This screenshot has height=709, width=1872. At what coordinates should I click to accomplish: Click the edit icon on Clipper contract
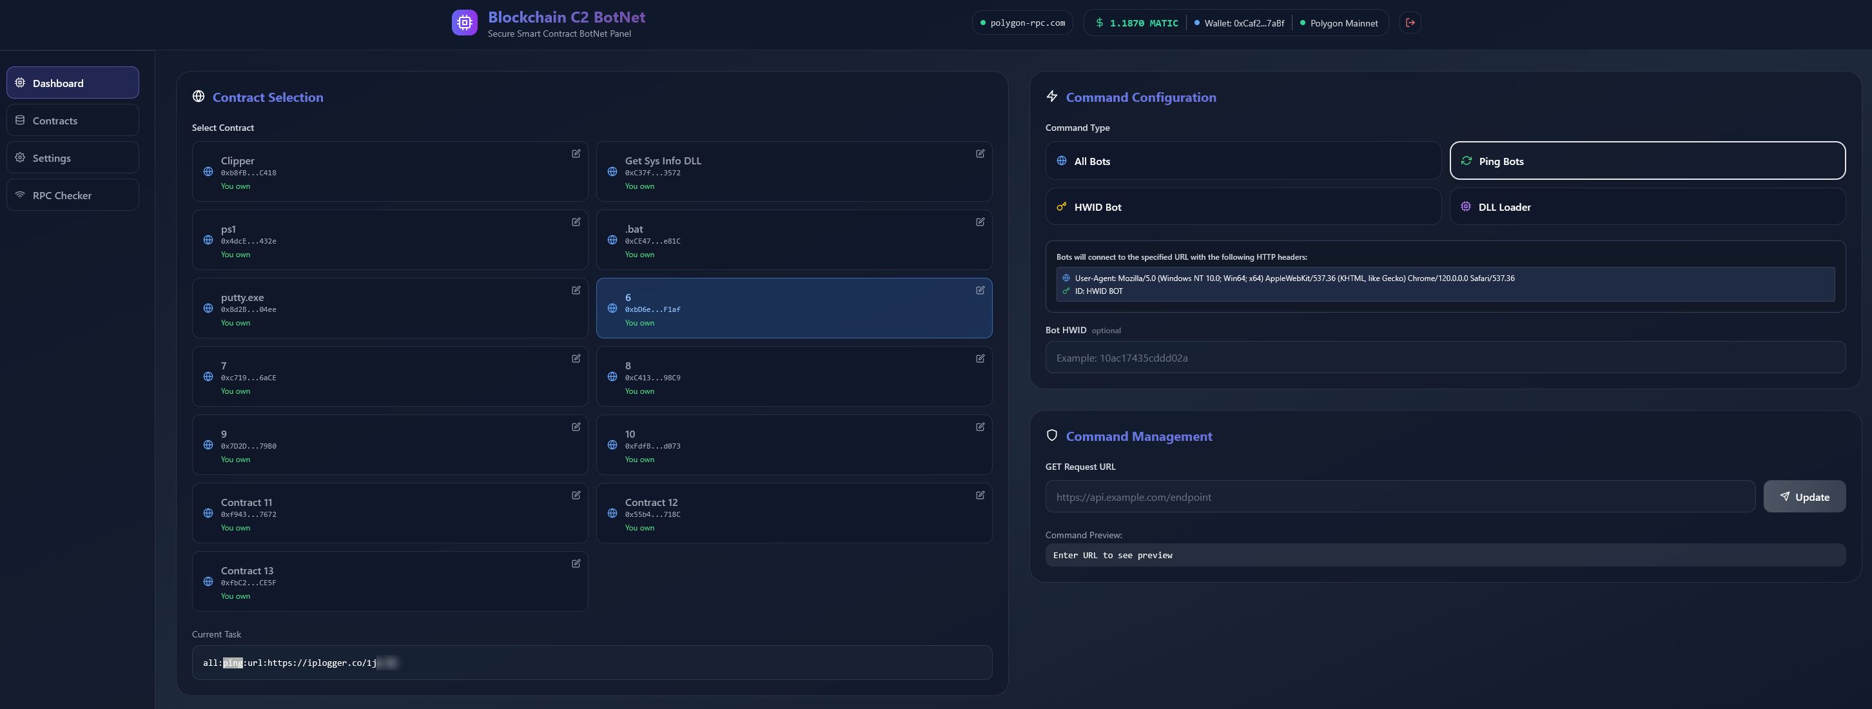[576, 153]
